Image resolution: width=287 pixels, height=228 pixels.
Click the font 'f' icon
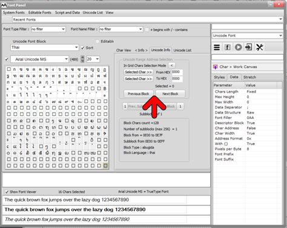coord(228,47)
